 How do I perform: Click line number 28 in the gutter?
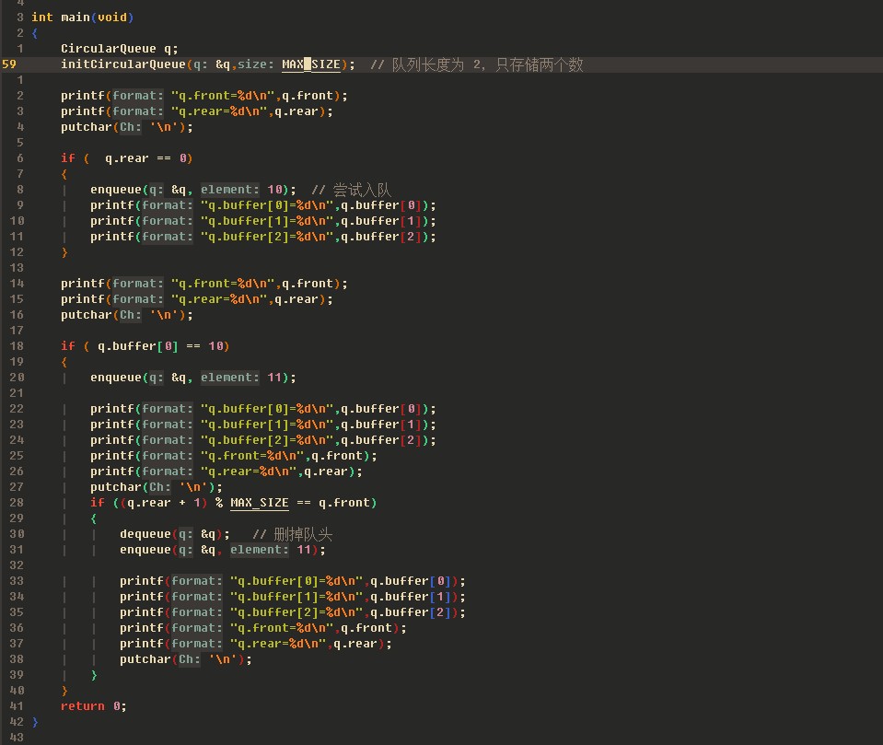(17, 503)
